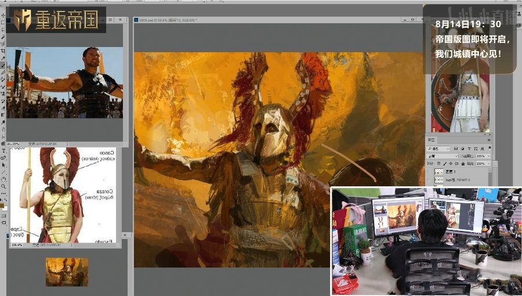522x296 pixels.
Task: Reset default foreground and background colors
Action: (x=1, y=199)
